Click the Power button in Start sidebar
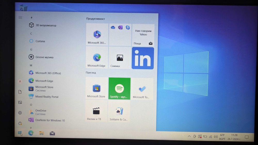The width and height of the screenshot is (258, 145). (20, 123)
